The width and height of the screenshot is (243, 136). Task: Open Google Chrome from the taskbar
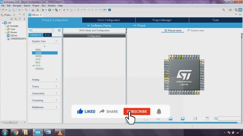click(16, 132)
